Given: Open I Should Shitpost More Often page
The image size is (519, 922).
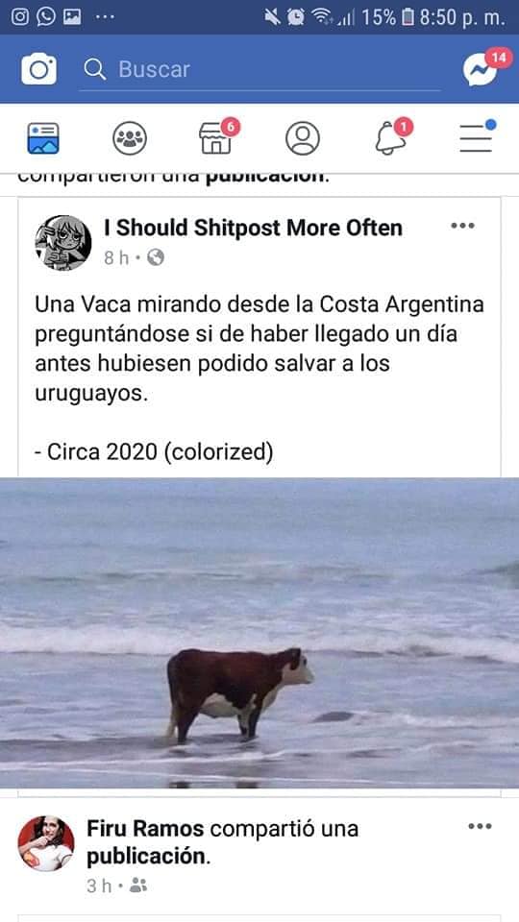Looking at the screenshot, I should pos(253,228).
